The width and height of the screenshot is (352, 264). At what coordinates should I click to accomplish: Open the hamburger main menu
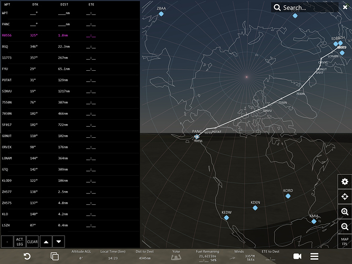314,256
